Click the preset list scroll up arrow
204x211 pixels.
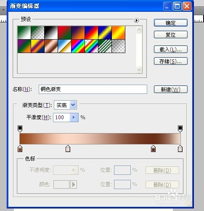click(x=139, y=29)
